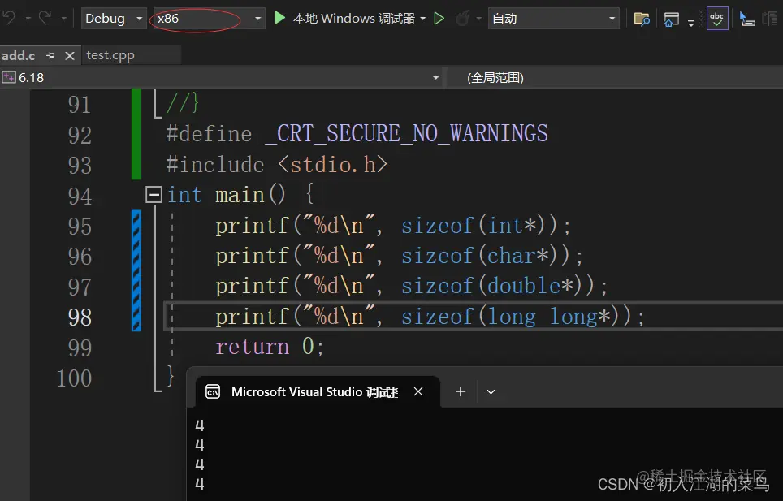Open the Undo history dropdown arrow
This screenshot has height=501, width=783.
[28, 19]
